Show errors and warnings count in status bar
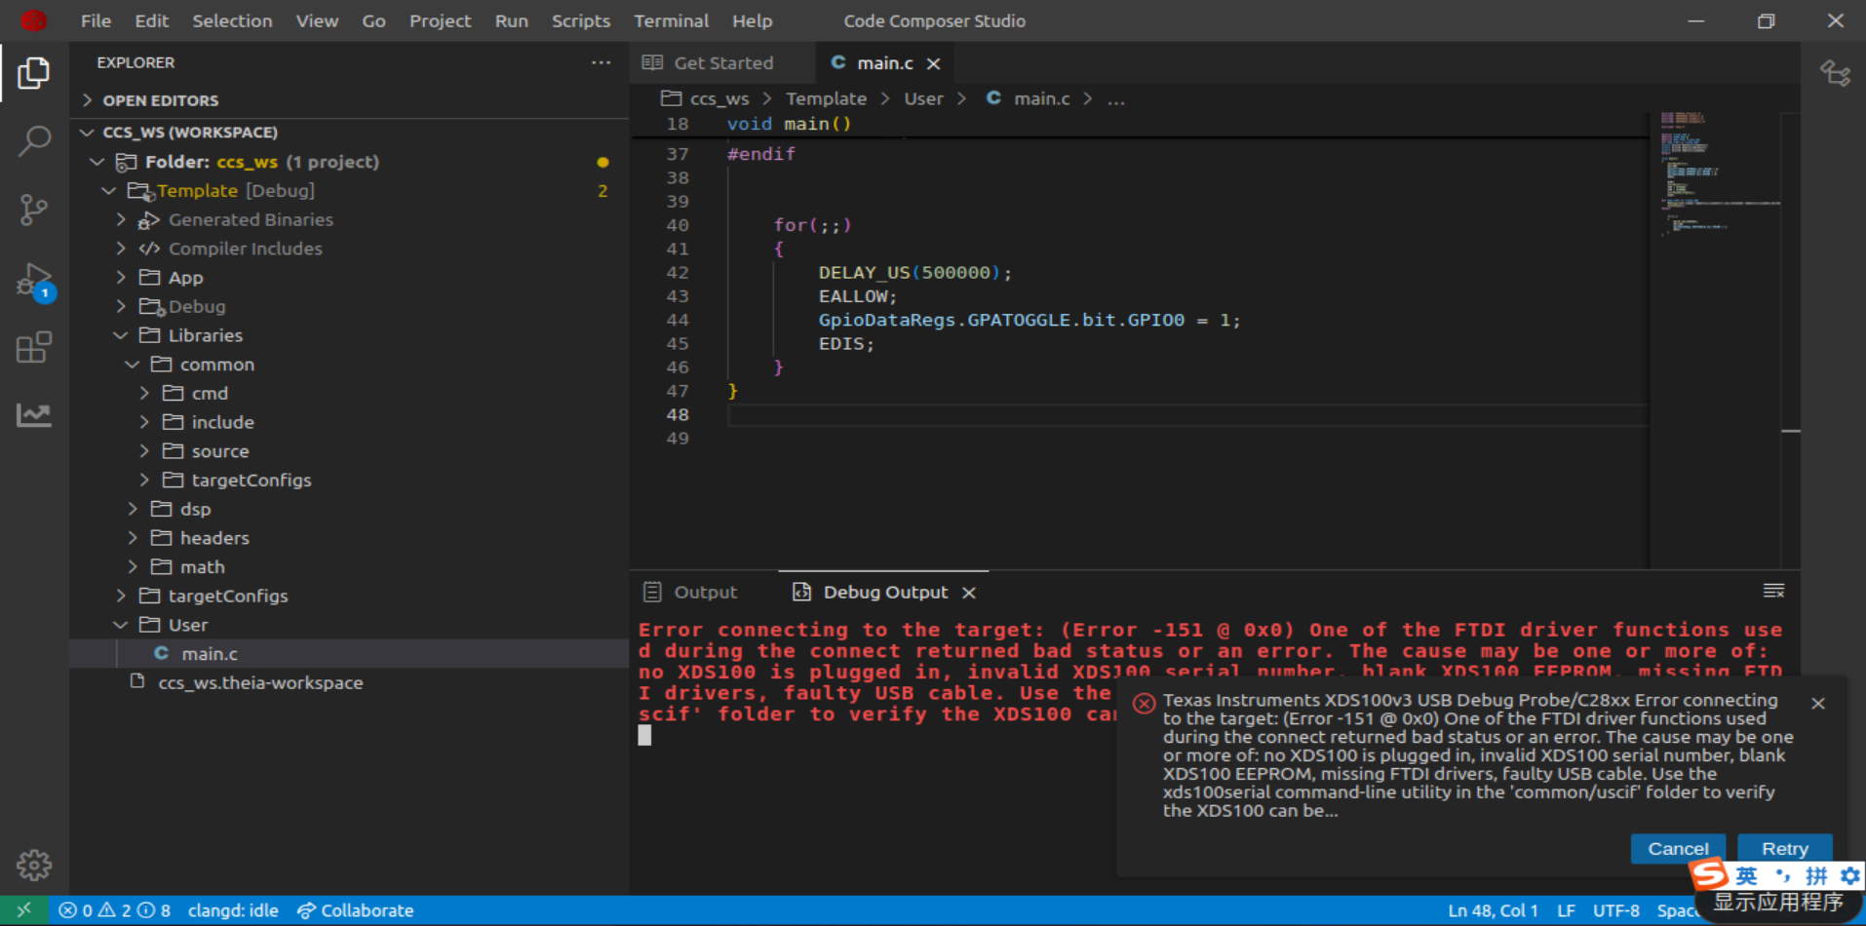Screen dimensions: 1866x926 coord(114,910)
